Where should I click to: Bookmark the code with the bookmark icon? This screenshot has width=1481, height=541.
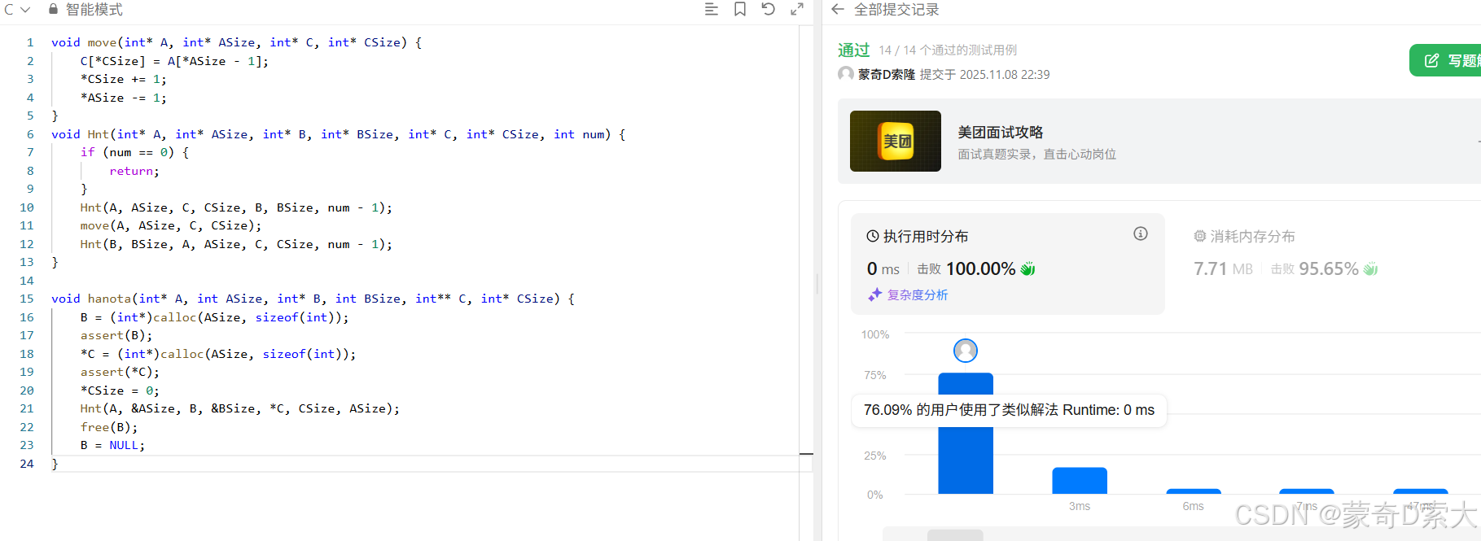(x=740, y=9)
